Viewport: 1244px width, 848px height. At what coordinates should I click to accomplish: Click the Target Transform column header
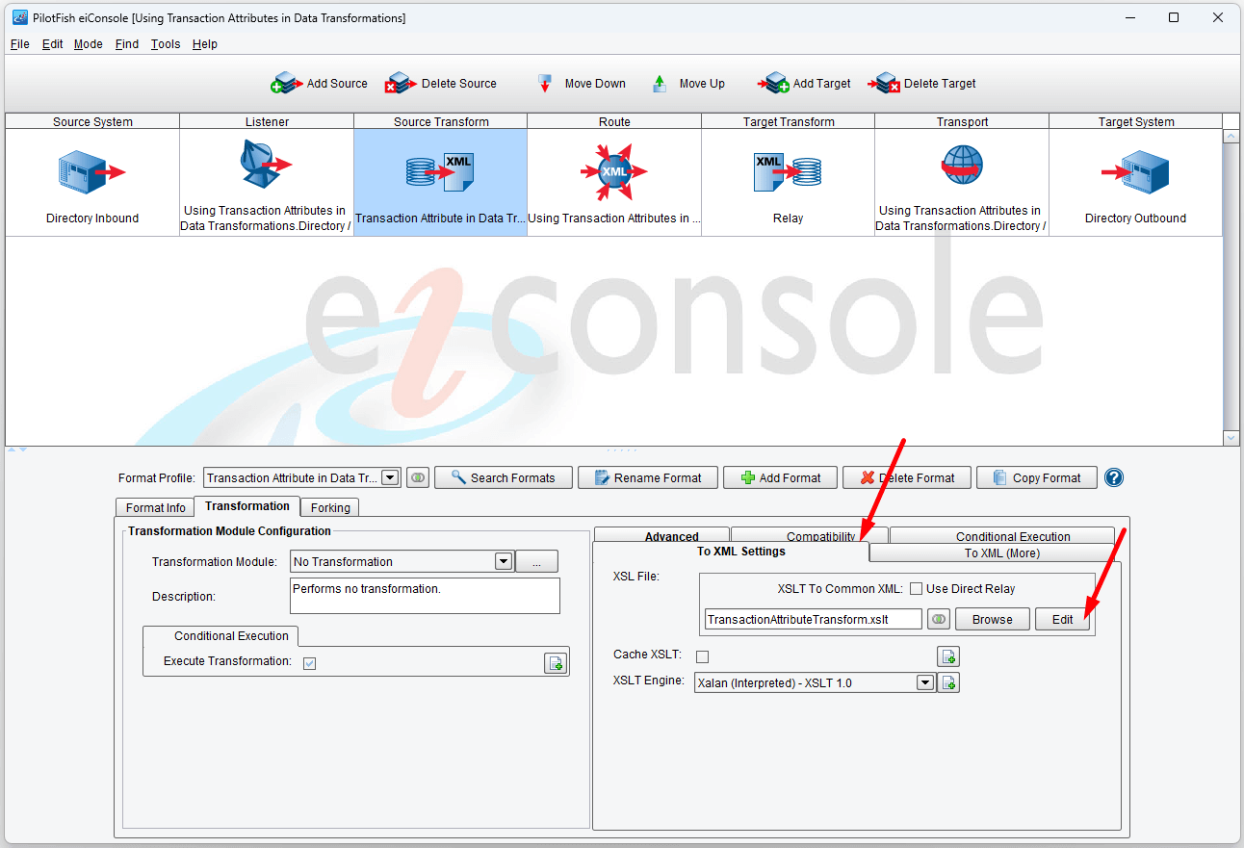[x=789, y=121]
